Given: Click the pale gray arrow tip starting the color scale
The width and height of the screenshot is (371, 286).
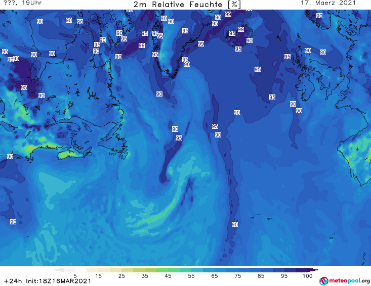Looking at the screenshot, I should pyautogui.click(x=58, y=270).
